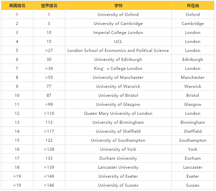Select the University of Cambridge cell
The height and width of the screenshot is (191, 216).
pyautogui.click(x=118, y=23)
